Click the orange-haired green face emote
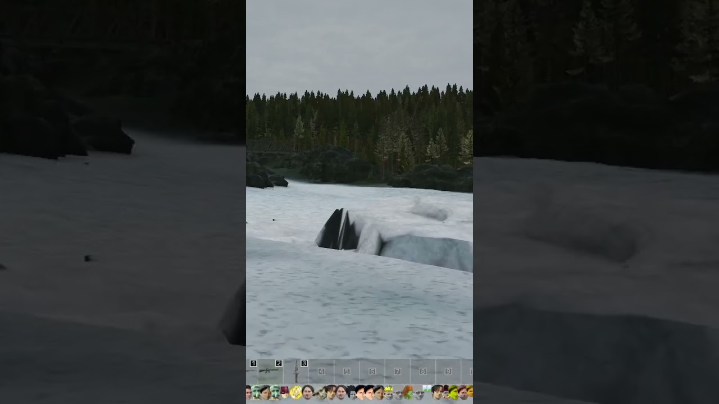 point(408,392)
